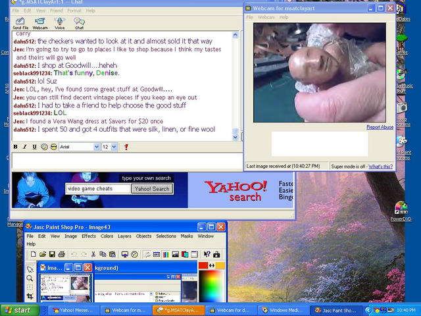Open the audibles face icon
The height and width of the screenshot is (316, 421).
(x=54, y=147)
